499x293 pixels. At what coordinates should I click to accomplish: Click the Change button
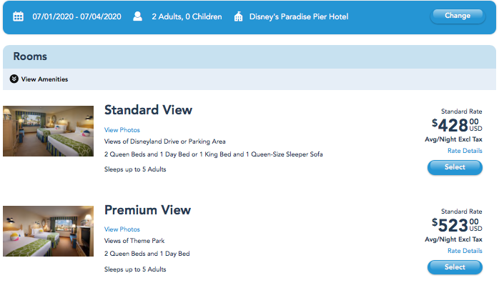[x=458, y=16]
